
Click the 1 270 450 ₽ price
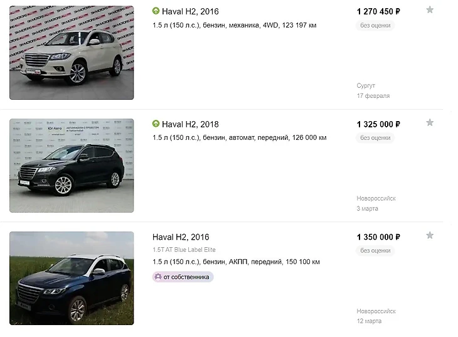click(378, 11)
